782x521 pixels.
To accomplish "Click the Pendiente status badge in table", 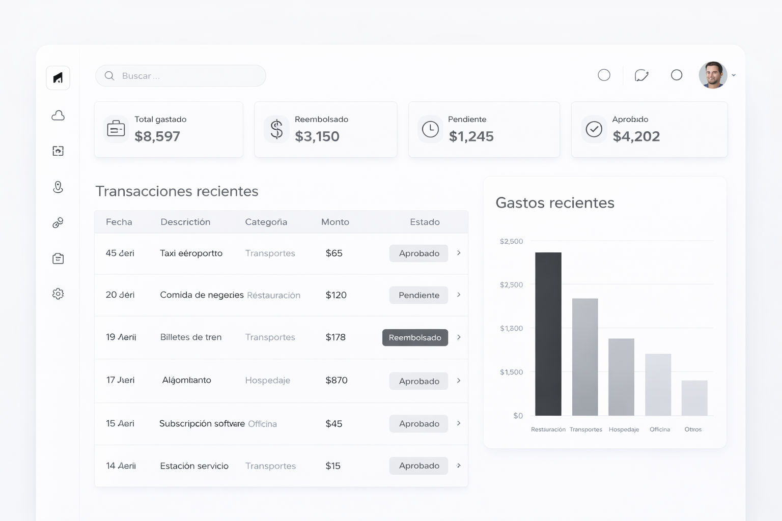I will click(418, 295).
